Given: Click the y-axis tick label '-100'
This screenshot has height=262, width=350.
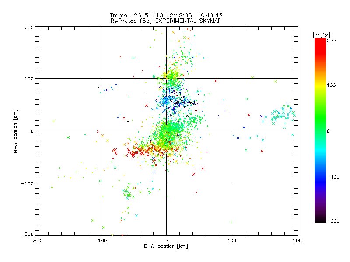Looking at the screenshot, I should pyautogui.click(x=27, y=183).
